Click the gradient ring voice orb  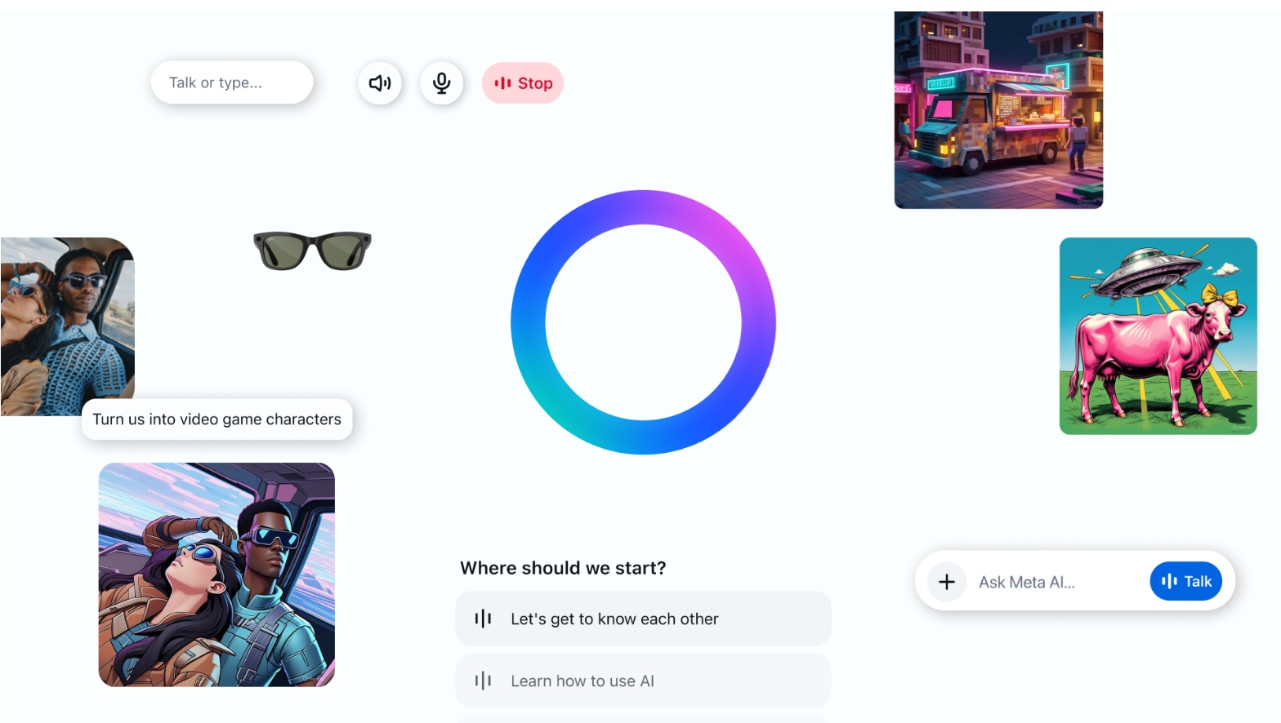click(643, 322)
